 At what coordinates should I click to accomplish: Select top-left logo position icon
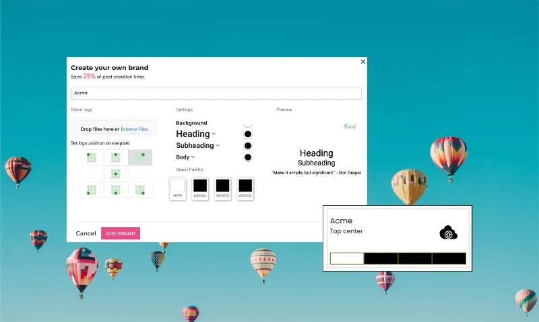[x=92, y=157]
